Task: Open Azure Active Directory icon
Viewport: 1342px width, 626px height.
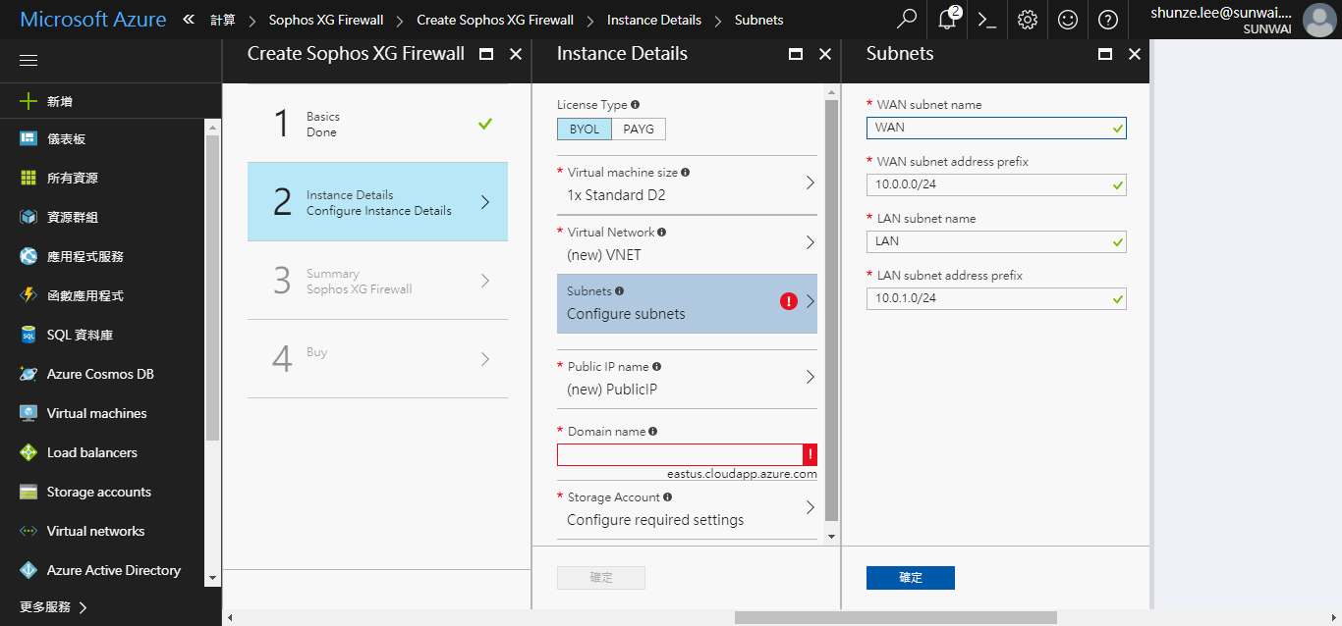Action: pos(28,570)
